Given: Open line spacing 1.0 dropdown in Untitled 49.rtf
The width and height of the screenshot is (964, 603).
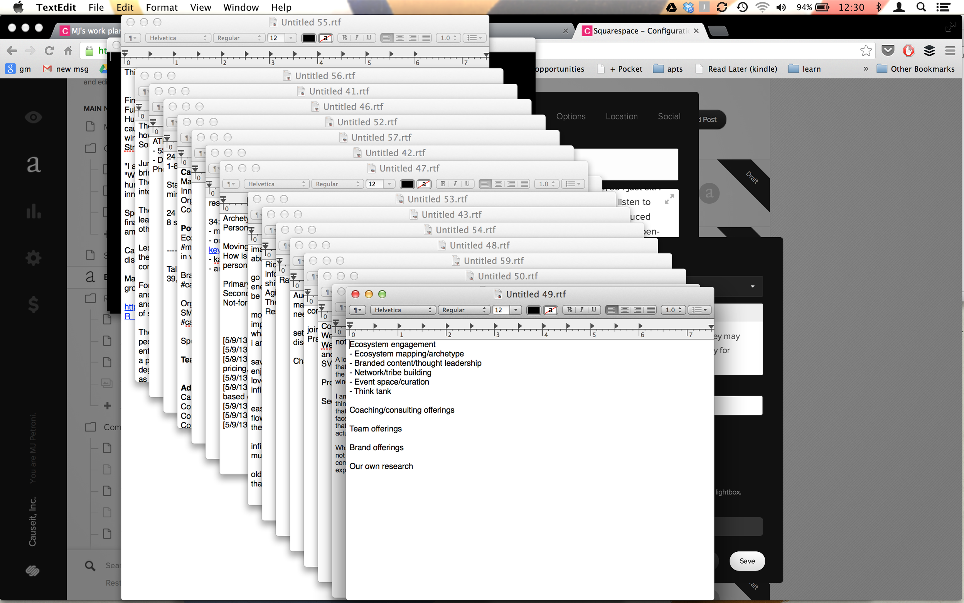Looking at the screenshot, I should [674, 310].
